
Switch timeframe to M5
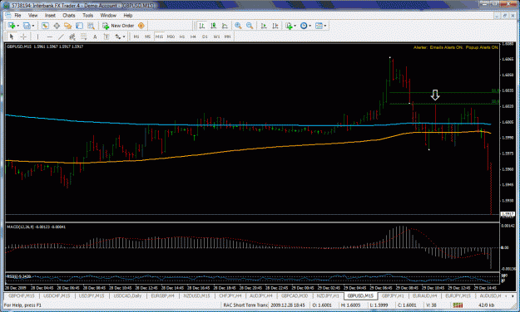tap(148, 37)
